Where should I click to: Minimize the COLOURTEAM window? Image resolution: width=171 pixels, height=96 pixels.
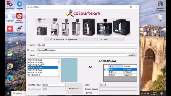(125, 7)
